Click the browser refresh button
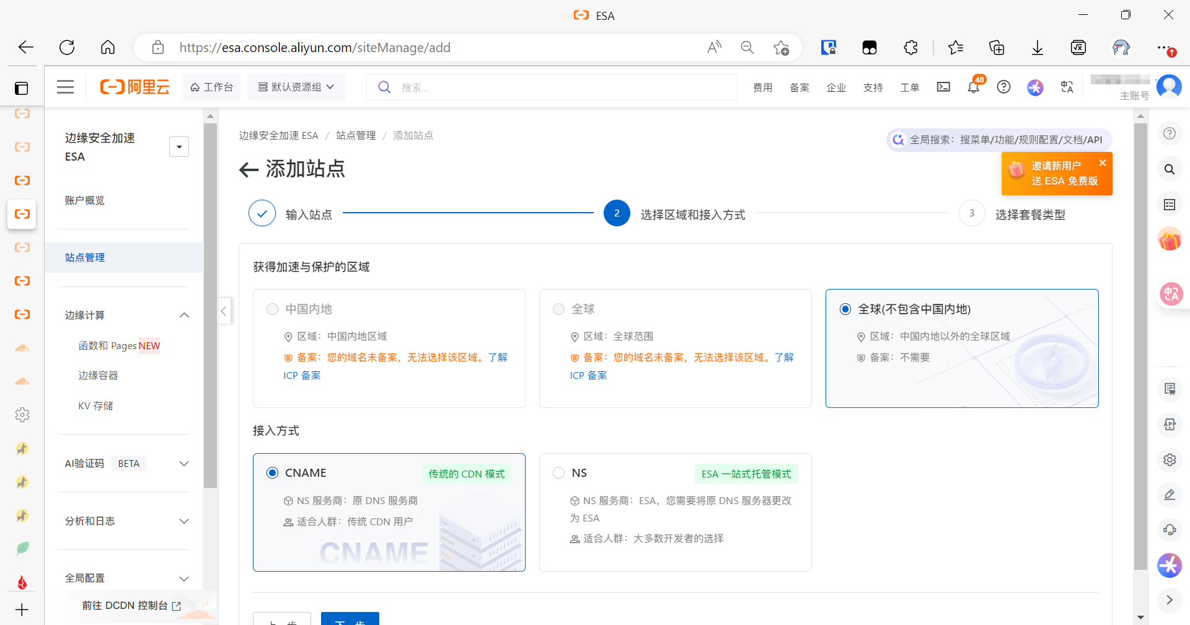 [67, 48]
